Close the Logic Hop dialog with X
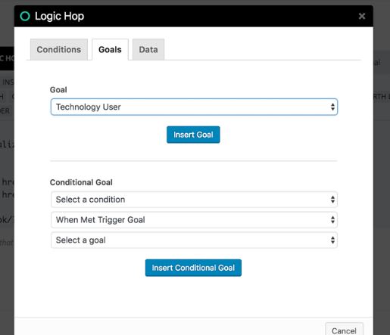 [362, 16]
